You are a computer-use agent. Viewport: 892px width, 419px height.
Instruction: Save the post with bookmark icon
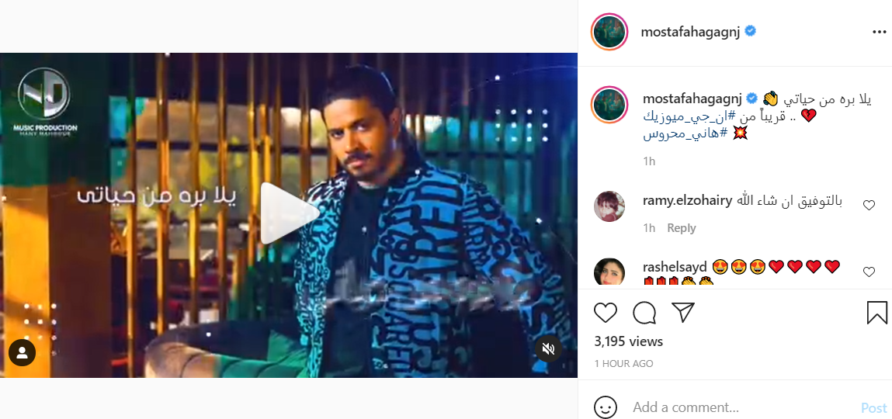click(876, 313)
